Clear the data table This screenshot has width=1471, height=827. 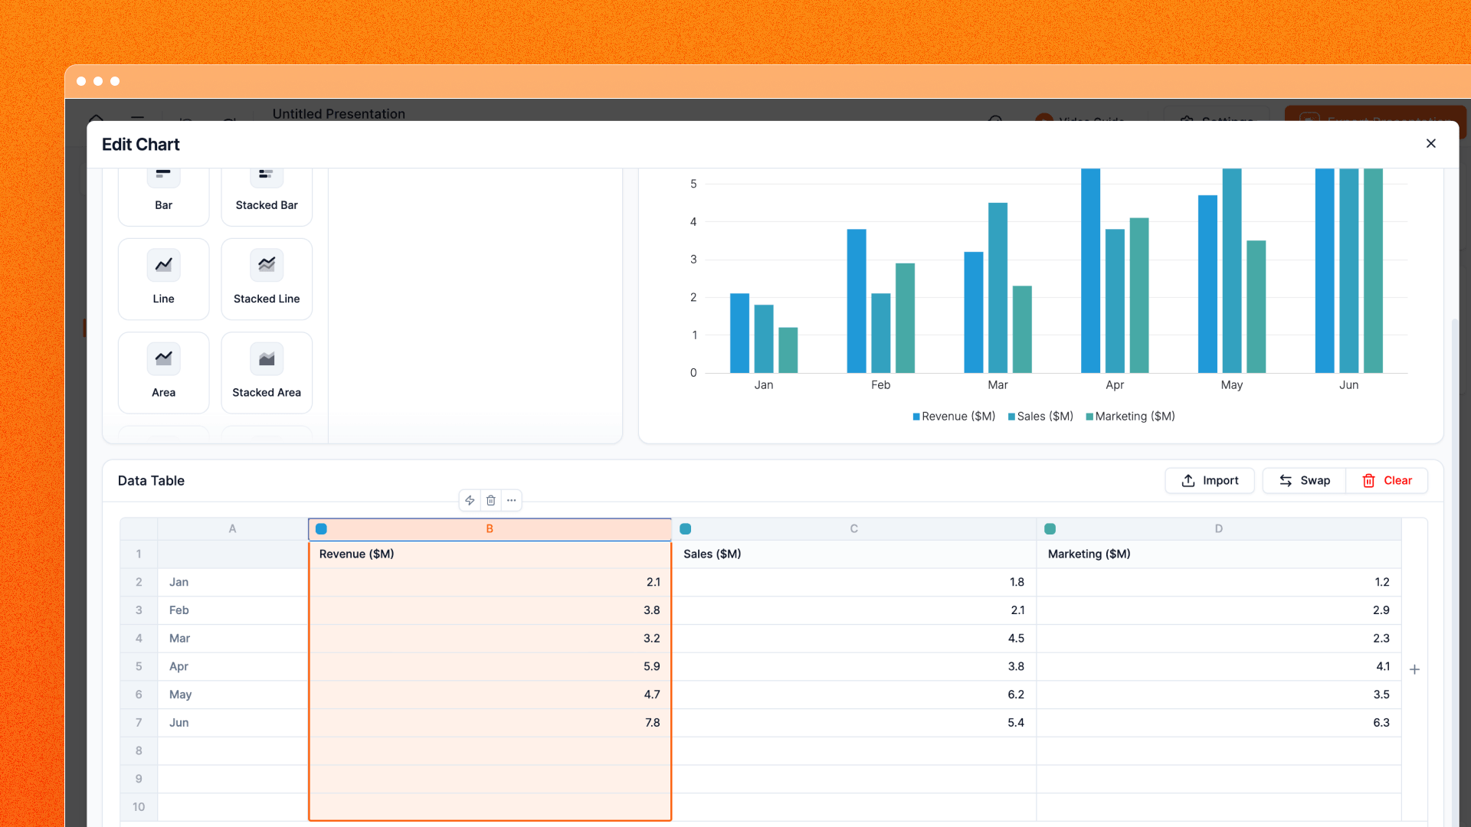1387,480
